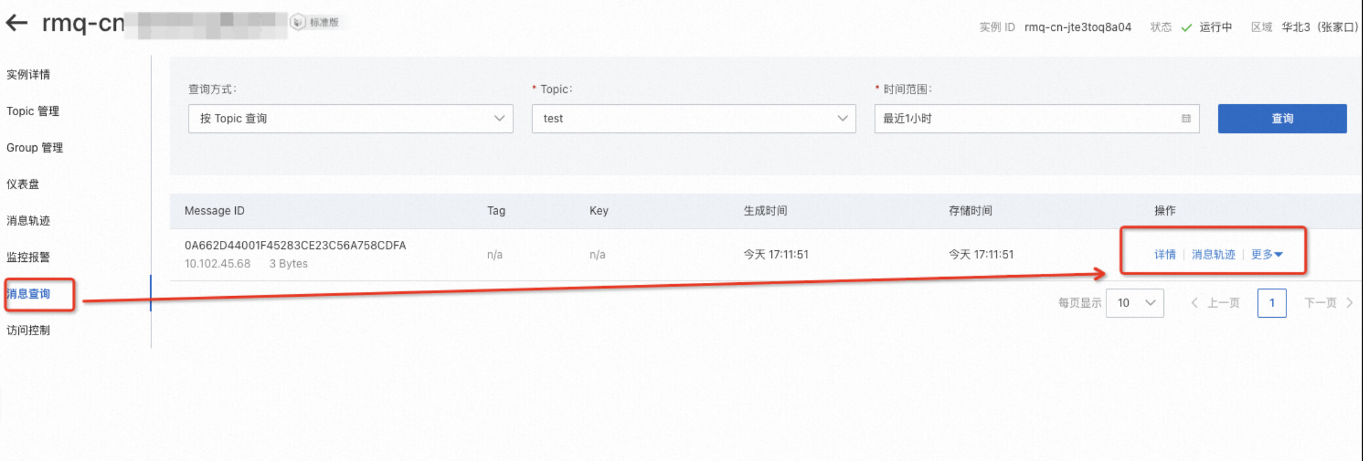
Task: Open 访问控制 sidebar item
Action: [28, 330]
